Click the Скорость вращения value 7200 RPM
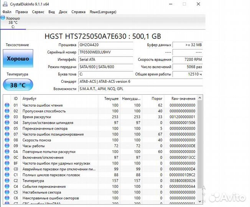Image resolution: width=250 pixels, height=207 pixels. point(187,59)
